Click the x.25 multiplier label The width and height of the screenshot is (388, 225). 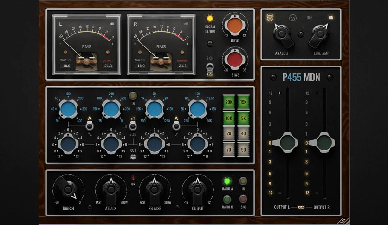click(133, 135)
